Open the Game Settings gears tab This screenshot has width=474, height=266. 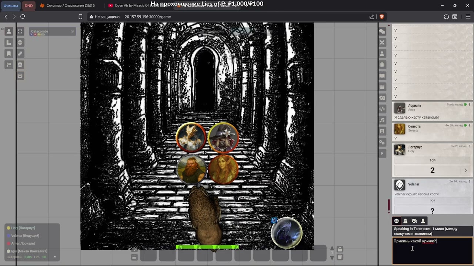pyautogui.click(x=382, y=142)
